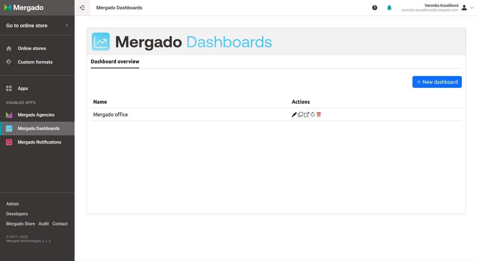
Task: Refresh the Mergado office dashboard
Action: coord(313,115)
